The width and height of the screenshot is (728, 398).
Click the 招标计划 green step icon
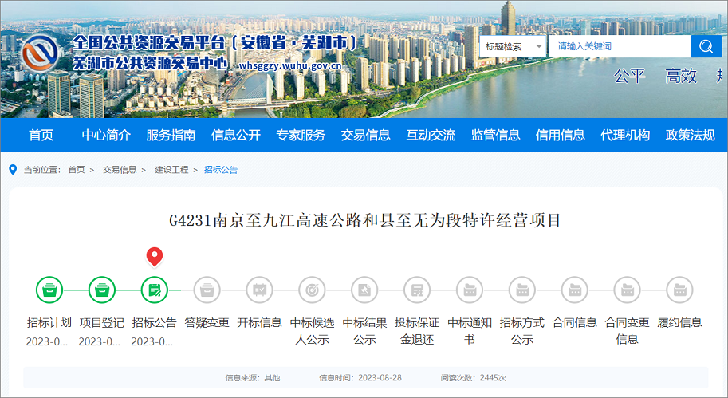(49, 290)
